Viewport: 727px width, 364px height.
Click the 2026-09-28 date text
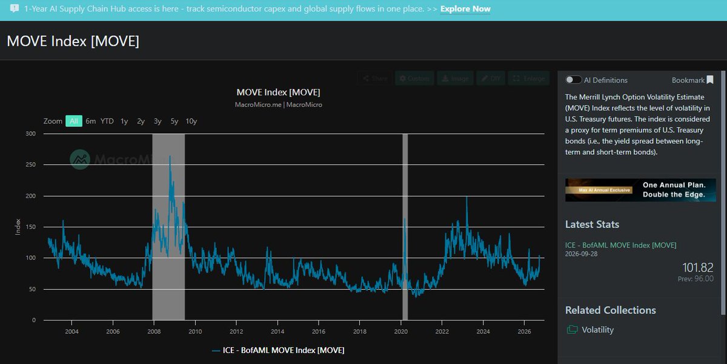pos(582,254)
